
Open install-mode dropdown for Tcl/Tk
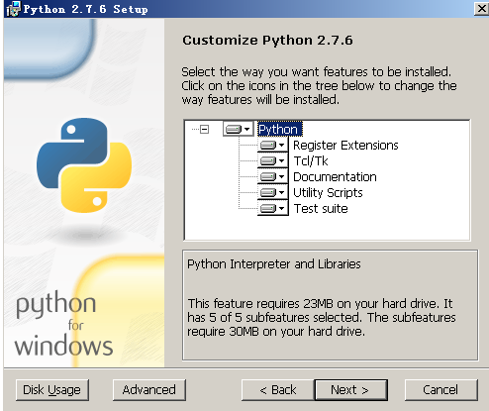click(x=273, y=160)
